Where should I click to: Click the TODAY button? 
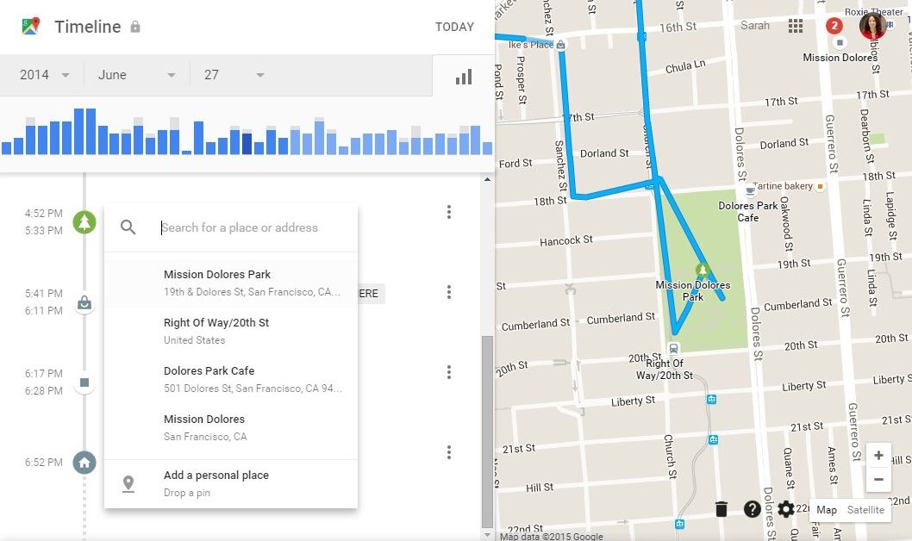coord(454,27)
